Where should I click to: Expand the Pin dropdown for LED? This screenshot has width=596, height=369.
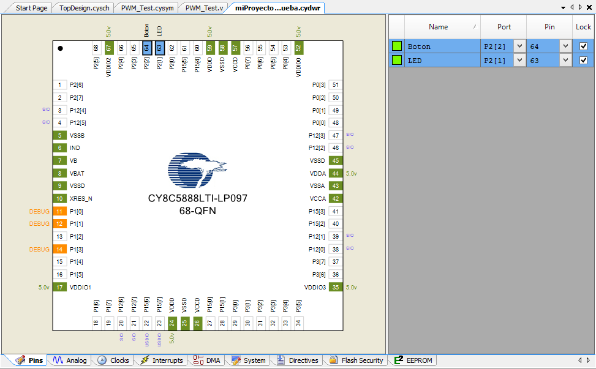(565, 60)
